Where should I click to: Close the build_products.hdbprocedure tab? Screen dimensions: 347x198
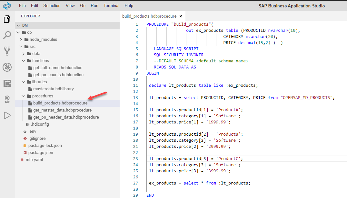(181, 16)
